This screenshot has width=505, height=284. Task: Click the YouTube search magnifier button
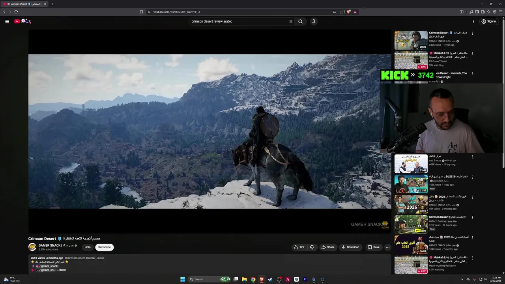point(300,21)
